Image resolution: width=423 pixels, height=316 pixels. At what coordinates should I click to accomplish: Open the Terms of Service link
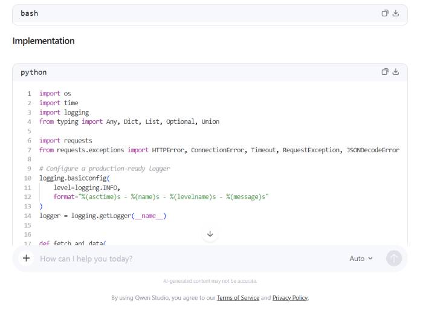coord(238,298)
